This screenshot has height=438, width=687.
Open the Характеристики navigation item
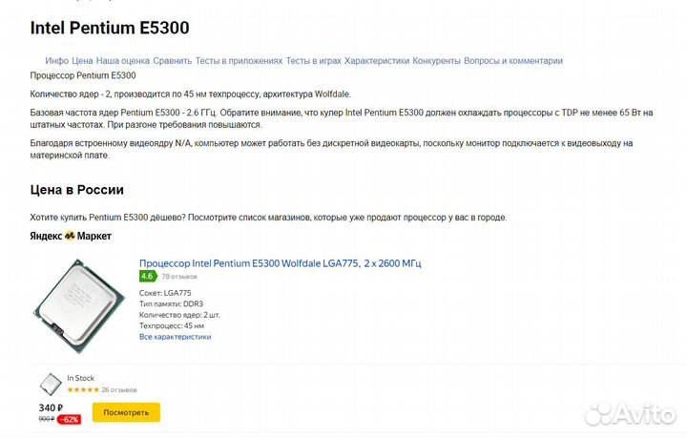(376, 61)
